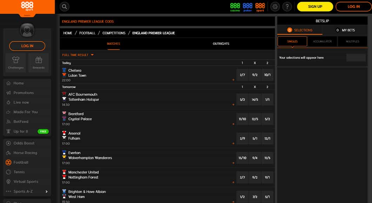This screenshot has height=203, width=372.
Task: Pick Everton v Wolves draw odds 9/4
Action: point(255,158)
